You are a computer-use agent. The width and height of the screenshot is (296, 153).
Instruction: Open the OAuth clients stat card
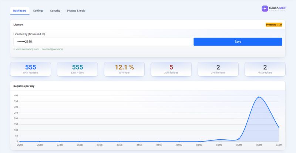point(218,69)
